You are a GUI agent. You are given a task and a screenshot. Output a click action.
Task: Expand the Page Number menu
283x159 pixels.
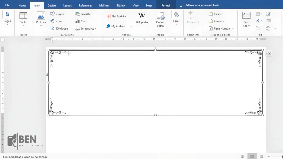coord(221,28)
